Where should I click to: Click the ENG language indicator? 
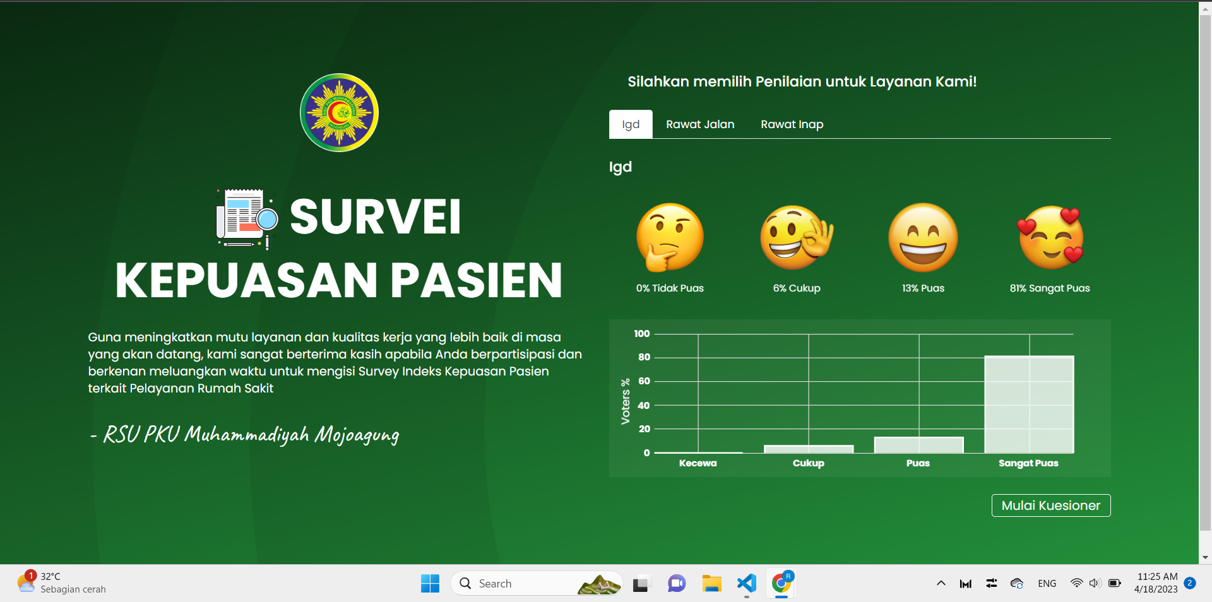(1047, 583)
